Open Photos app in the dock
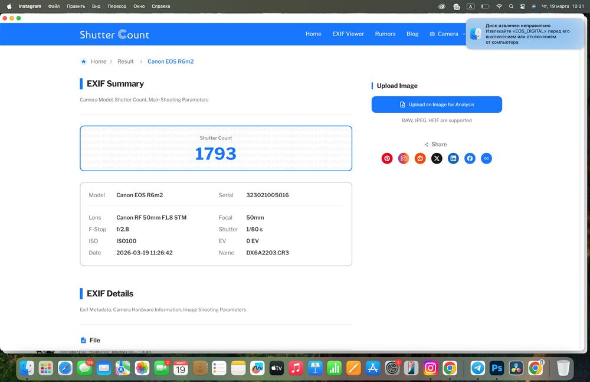Screen dimensions: 590x382 (142, 368)
